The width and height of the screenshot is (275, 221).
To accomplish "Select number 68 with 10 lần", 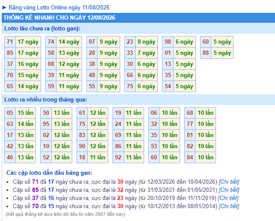I will coord(190,113).
